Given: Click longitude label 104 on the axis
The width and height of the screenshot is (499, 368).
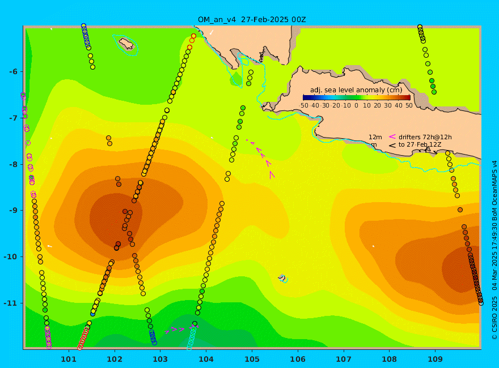Looking at the screenshot, I should pos(206,360).
